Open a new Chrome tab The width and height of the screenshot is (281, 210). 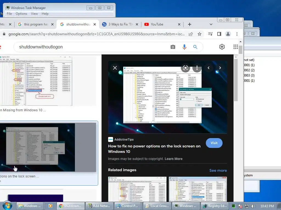pos(189,24)
